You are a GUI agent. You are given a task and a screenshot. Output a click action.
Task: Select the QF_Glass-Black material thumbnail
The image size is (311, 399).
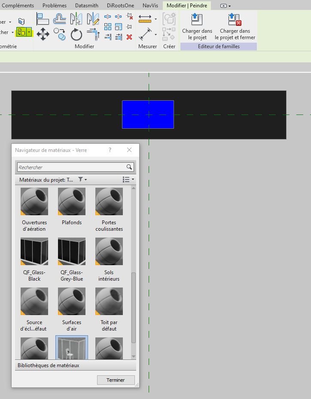[x=34, y=251]
